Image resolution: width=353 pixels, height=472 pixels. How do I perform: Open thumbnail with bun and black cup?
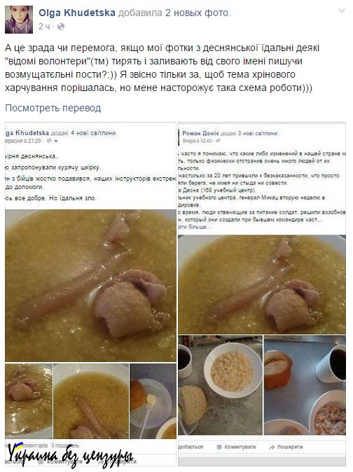[305, 385]
